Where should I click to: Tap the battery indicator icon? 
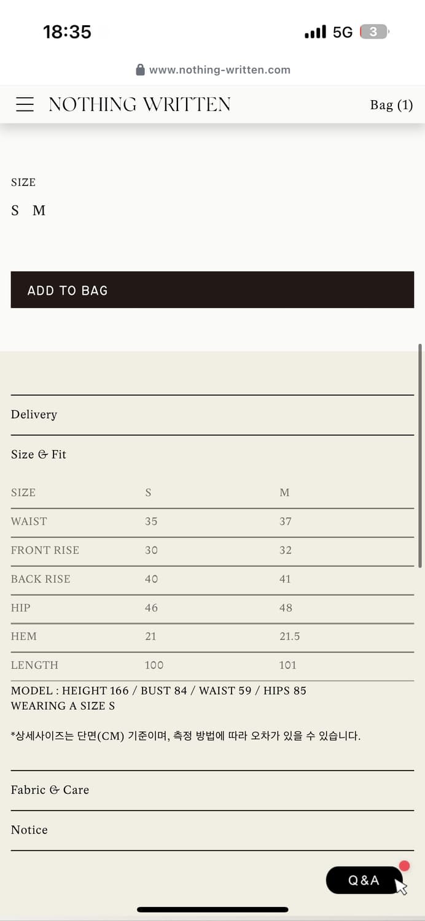pyautogui.click(x=375, y=32)
